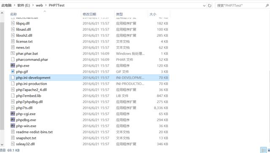The width and height of the screenshot is (270, 153).
Task: Click the php7apache2_4.dll file icon
Action: [x=13, y=90]
